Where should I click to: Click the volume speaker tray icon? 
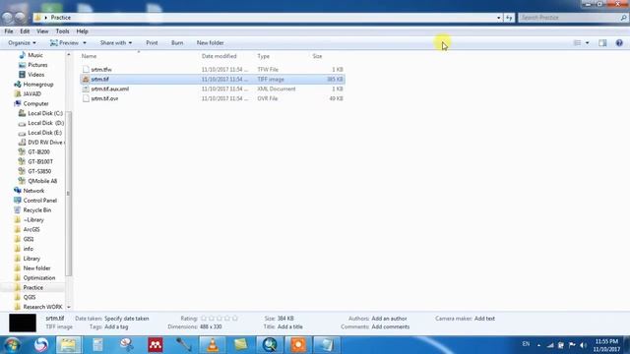pos(583,345)
